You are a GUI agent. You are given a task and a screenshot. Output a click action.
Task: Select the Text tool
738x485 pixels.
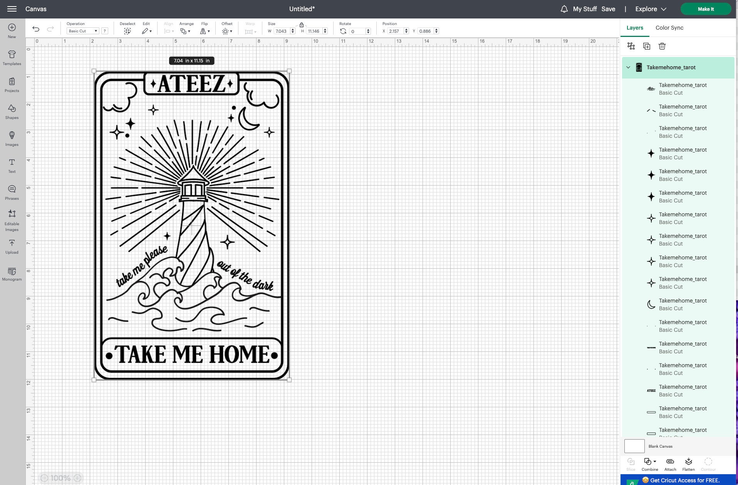tap(12, 166)
